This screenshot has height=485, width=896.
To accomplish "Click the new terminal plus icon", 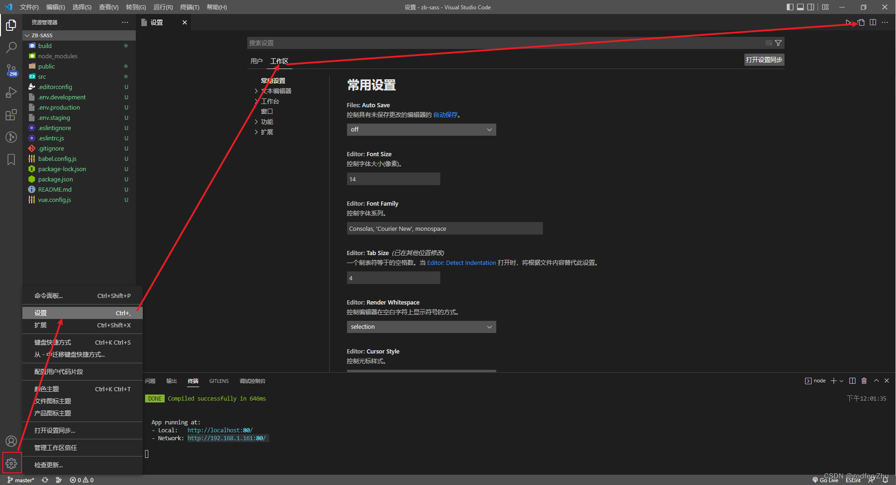I will (x=833, y=381).
